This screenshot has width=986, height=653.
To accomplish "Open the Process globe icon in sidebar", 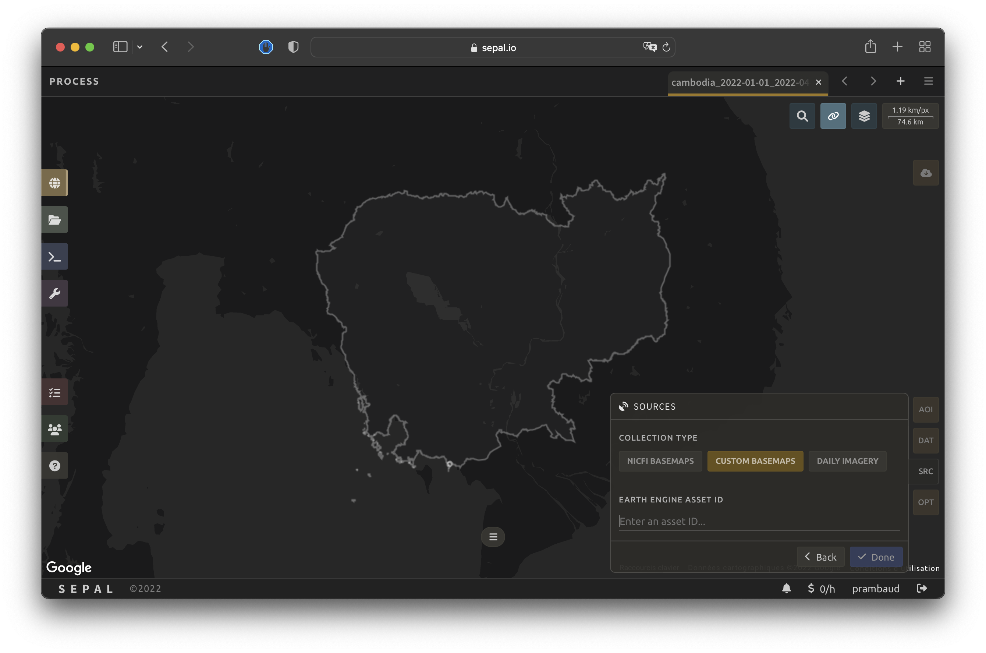I will click(x=54, y=183).
